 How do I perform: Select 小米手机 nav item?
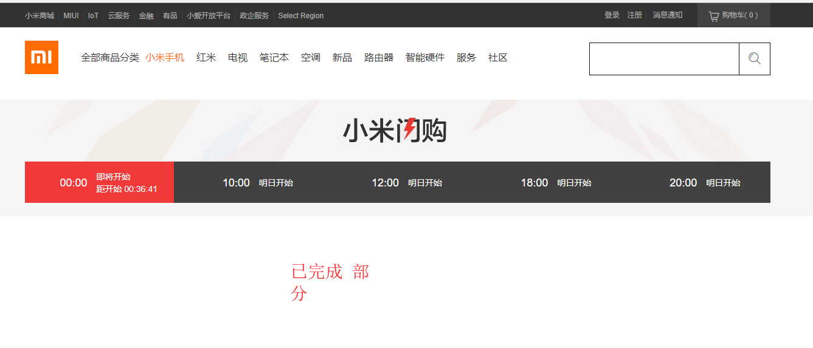tap(165, 58)
